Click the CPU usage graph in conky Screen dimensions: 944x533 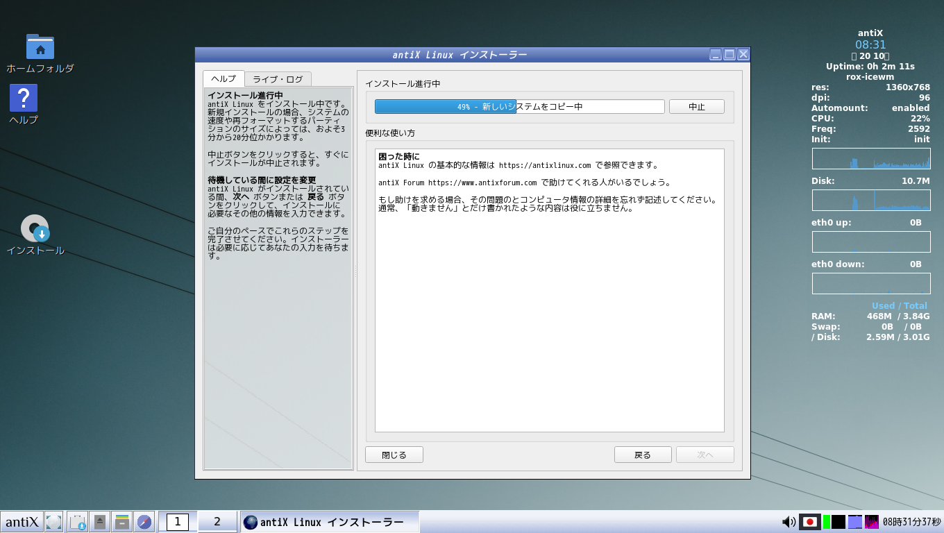tap(871, 158)
